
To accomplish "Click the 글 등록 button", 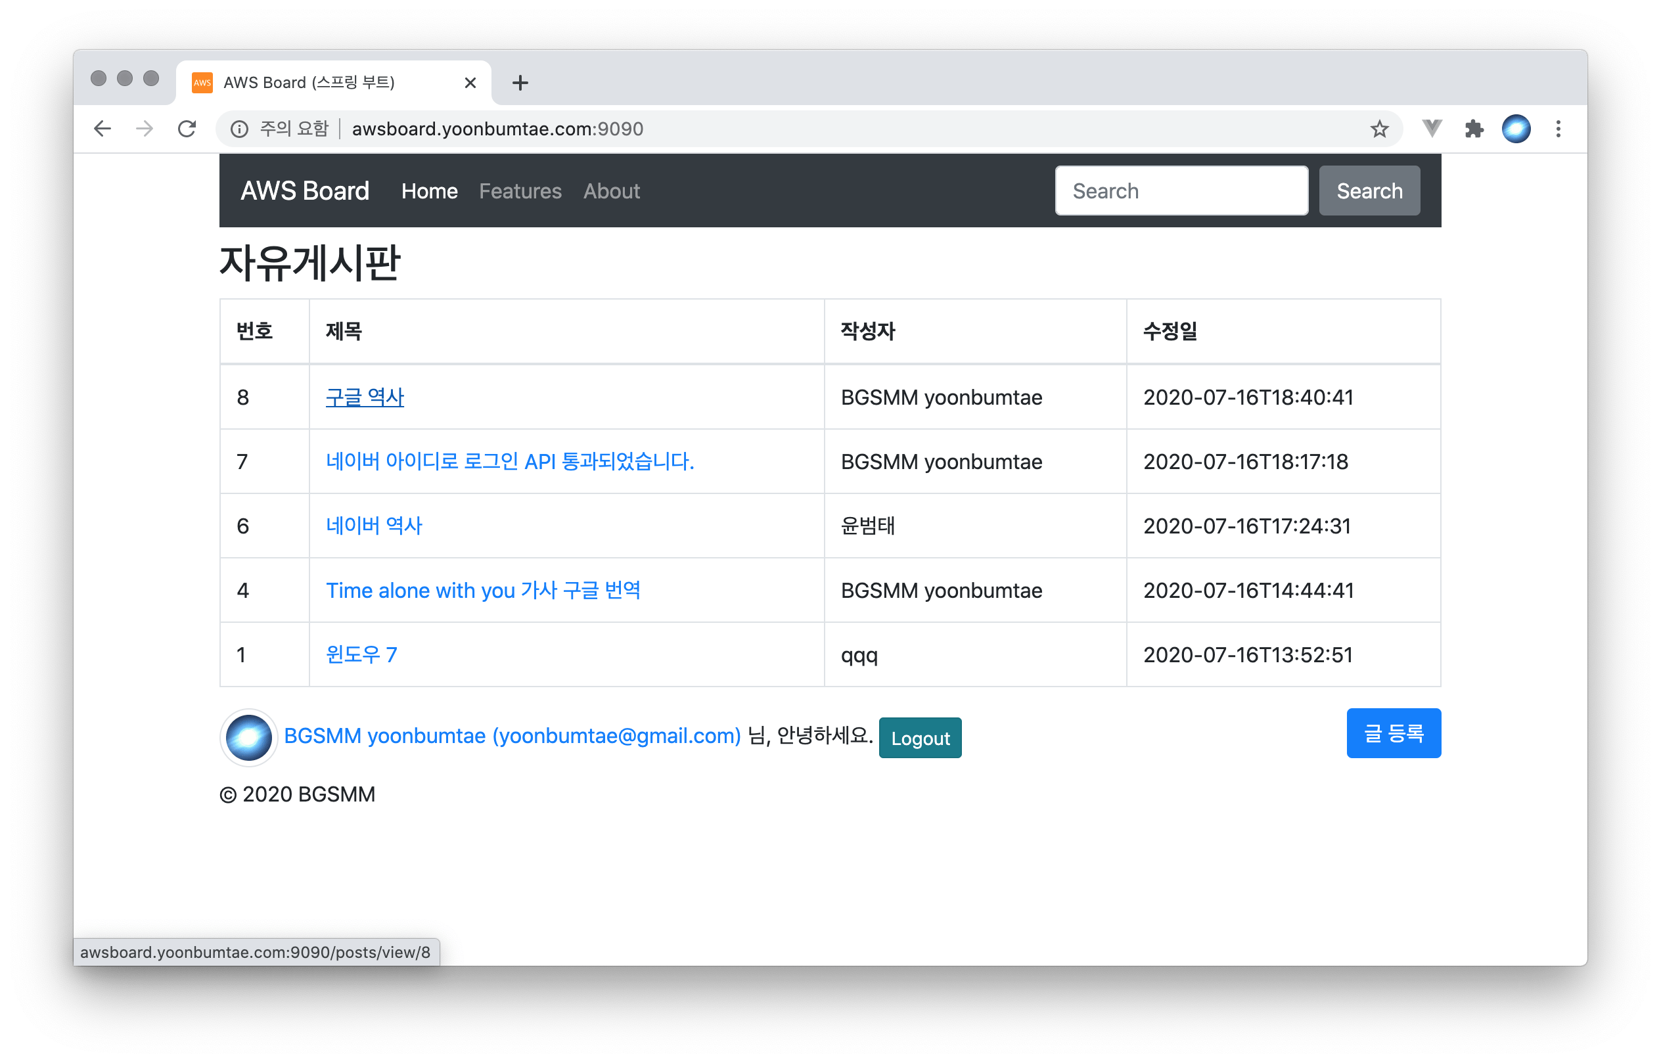I will point(1393,733).
